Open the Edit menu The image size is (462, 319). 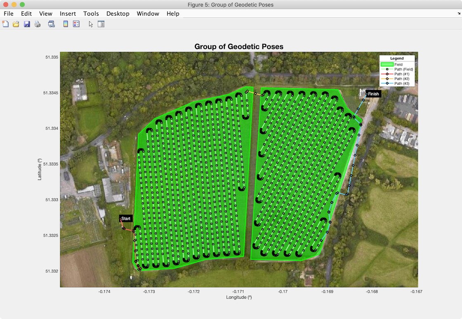pos(26,14)
